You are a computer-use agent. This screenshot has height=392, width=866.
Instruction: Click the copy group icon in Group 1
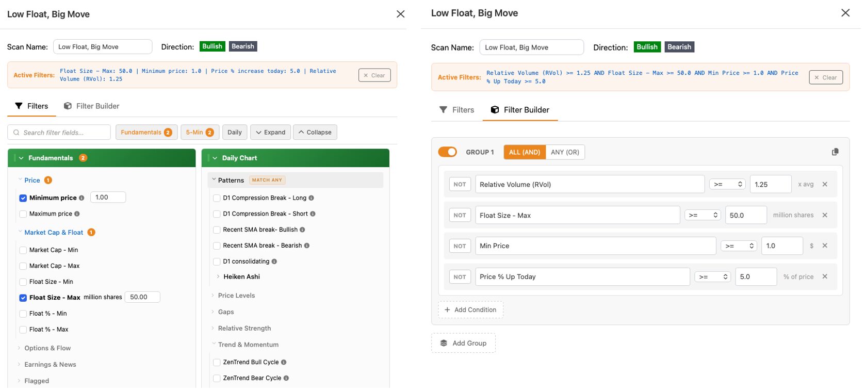point(835,152)
